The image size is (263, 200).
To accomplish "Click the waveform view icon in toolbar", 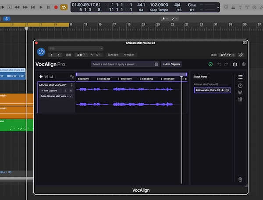I will click(x=46, y=77).
